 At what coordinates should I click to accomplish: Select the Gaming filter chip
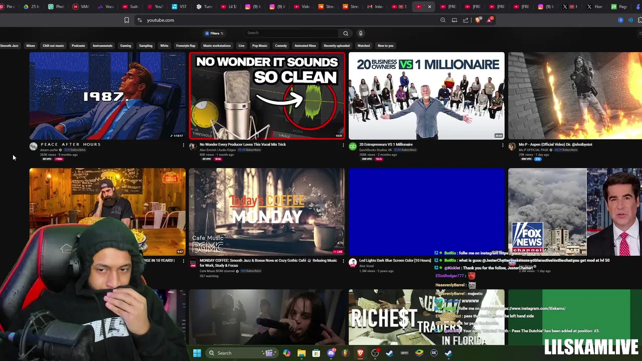(x=125, y=46)
